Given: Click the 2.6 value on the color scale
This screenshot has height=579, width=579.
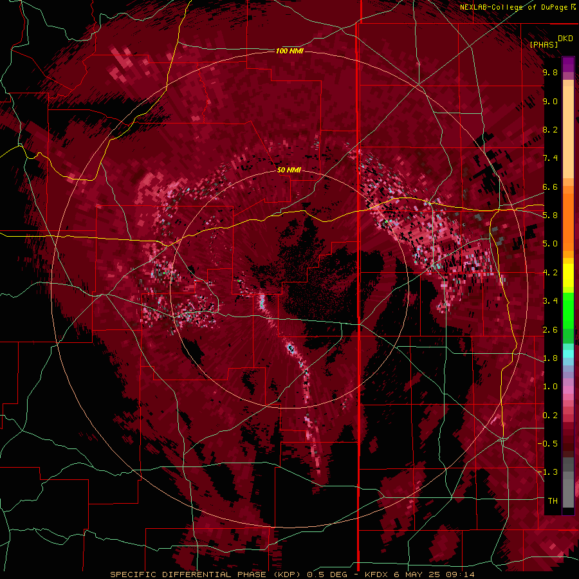Looking at the screenshot, I should coord(550,330).
